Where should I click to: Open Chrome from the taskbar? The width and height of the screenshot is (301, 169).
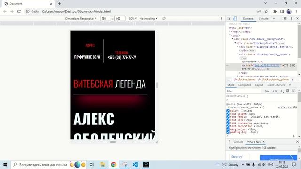point(113,165)
